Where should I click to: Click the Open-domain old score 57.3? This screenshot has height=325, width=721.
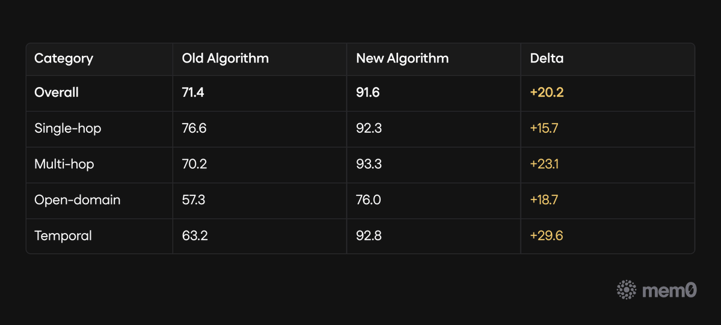point(193,199)
